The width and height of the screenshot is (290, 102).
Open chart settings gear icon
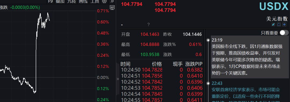pos(104,2)
